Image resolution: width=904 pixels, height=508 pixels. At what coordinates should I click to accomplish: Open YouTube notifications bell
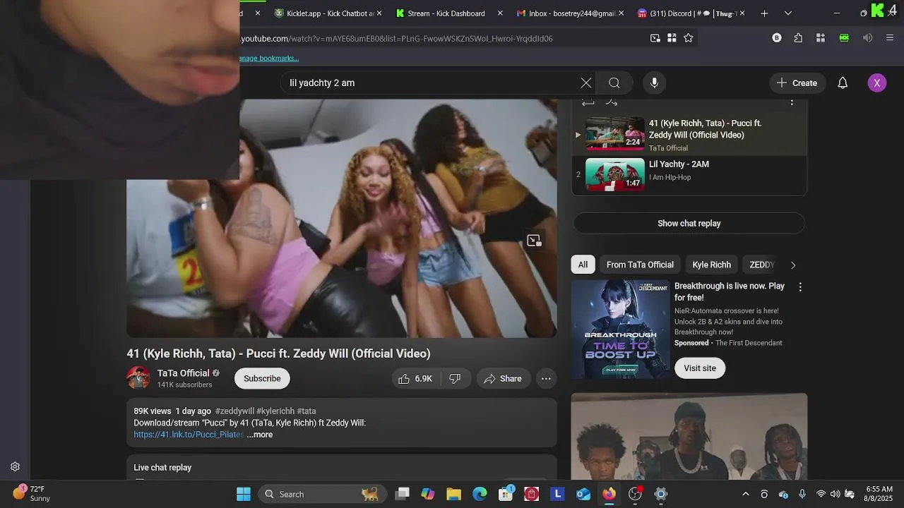(x=843, y=83)
